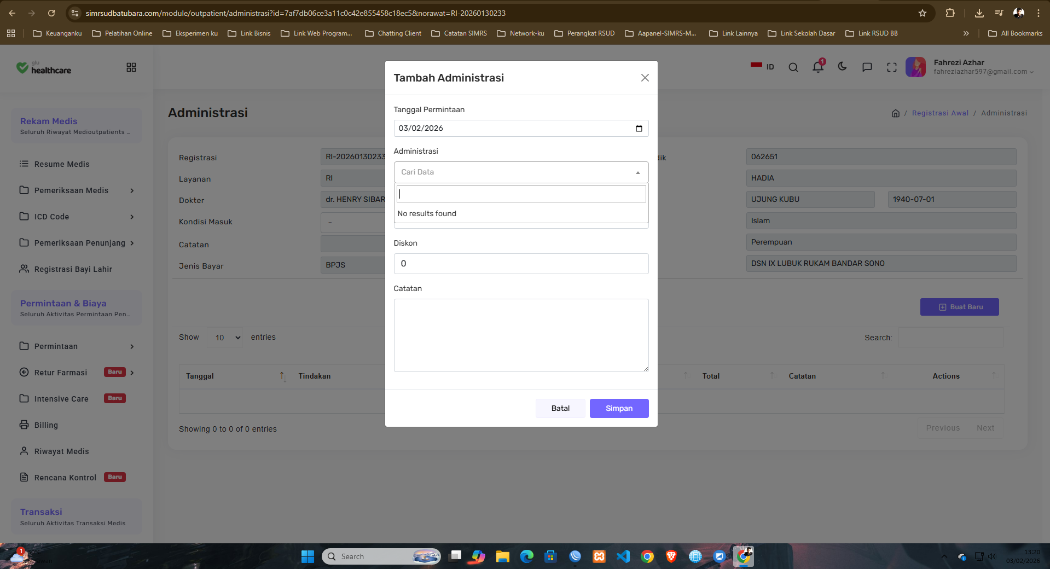
Task: Open the chat message icon
Action: [x=867, y=67]
